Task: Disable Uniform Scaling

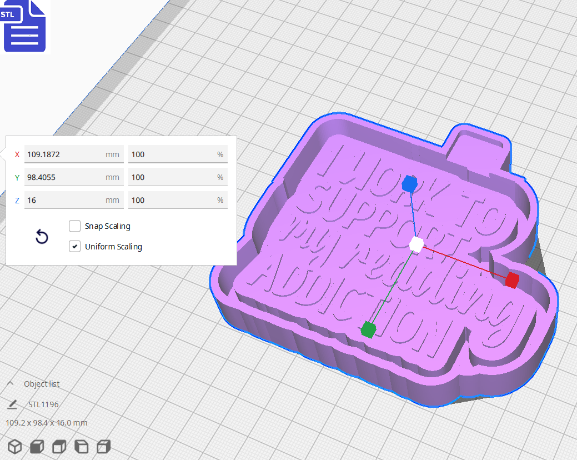Action: click(74, 246)
